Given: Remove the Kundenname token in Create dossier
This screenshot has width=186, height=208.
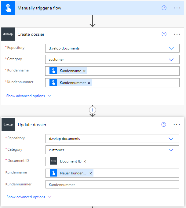Looking at the screenshot, I should click(x=84, y=71).
